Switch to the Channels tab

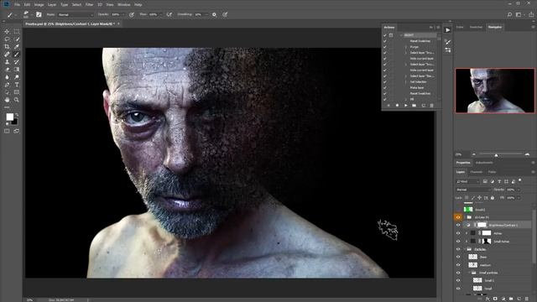[476, 172]
